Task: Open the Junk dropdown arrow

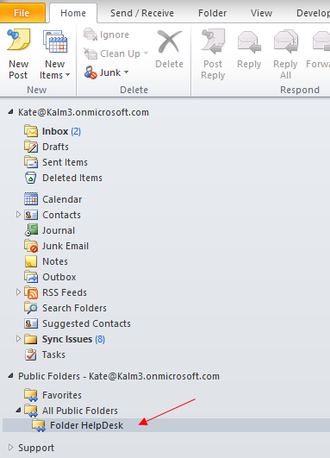Action: 127,72
